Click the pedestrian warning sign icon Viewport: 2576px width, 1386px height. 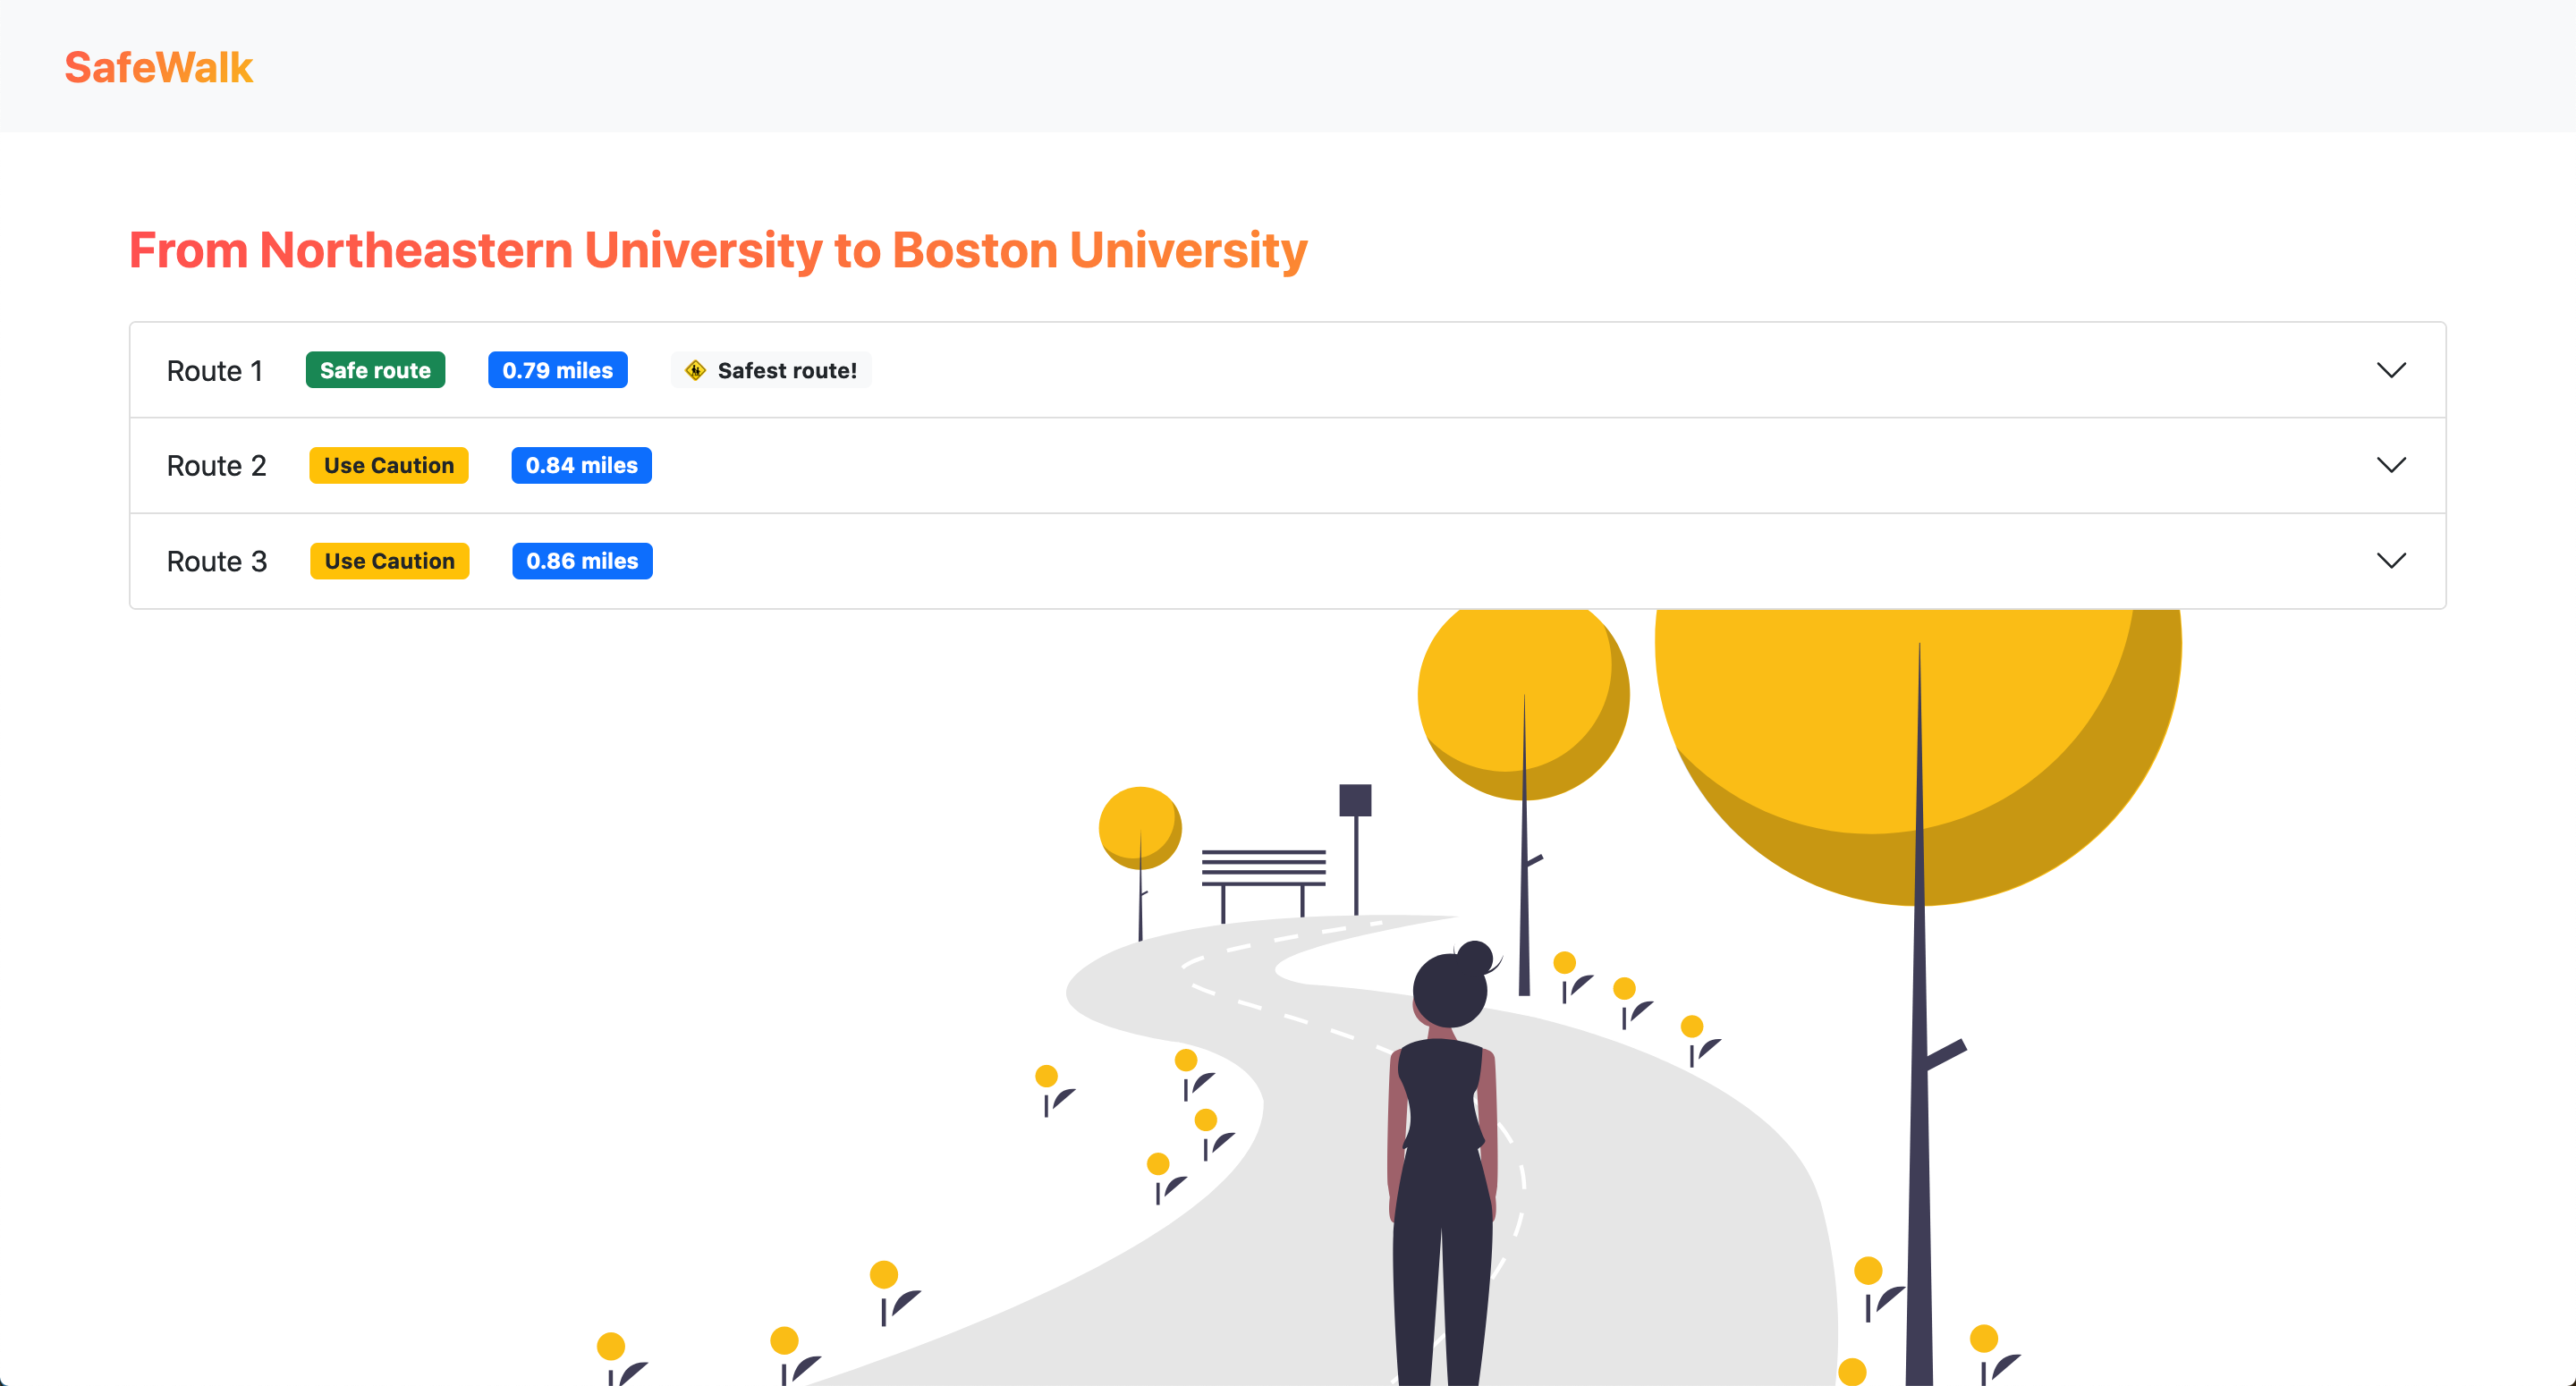(x=695, y=370)
